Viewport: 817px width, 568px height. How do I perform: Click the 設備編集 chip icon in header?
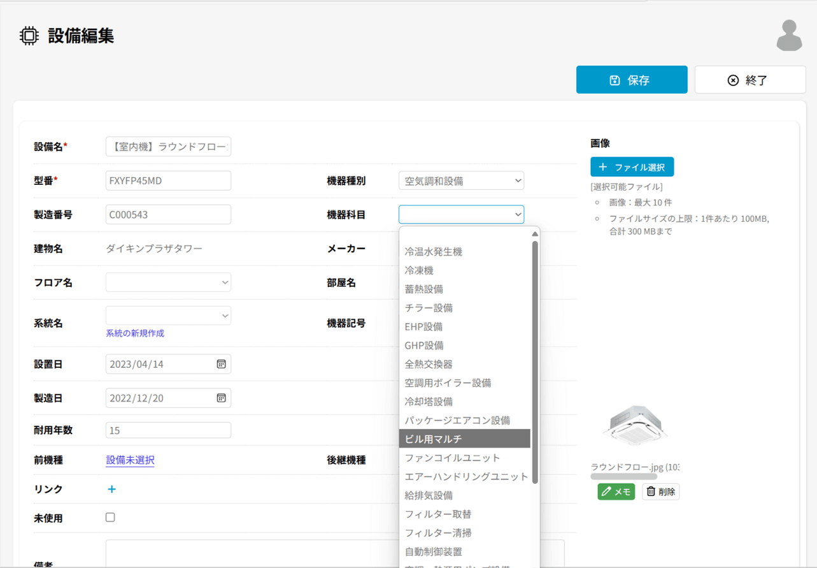29,36
